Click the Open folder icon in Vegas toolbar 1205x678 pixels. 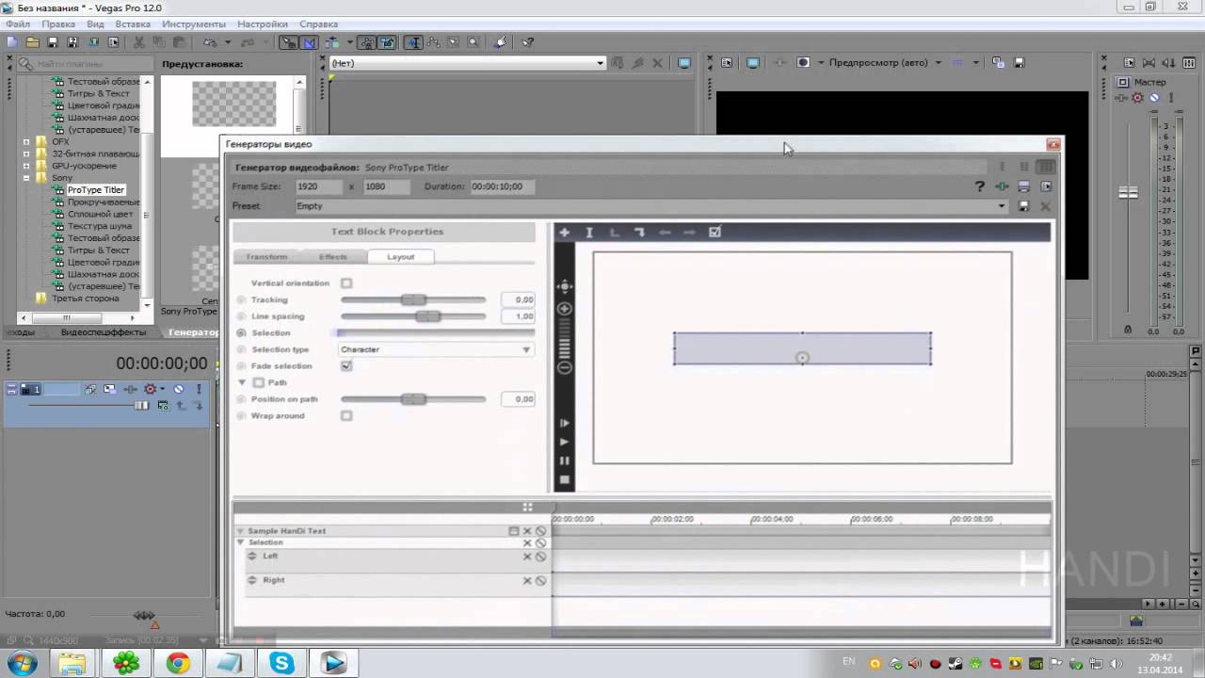coord(32,42)
